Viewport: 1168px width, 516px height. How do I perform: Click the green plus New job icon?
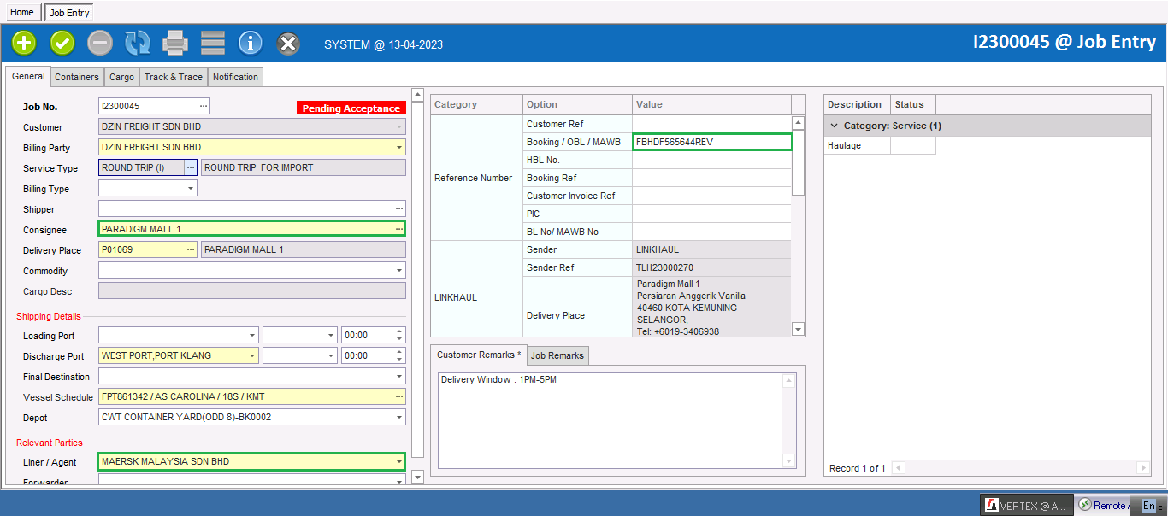pyautogui.click(x=24, y=43)
